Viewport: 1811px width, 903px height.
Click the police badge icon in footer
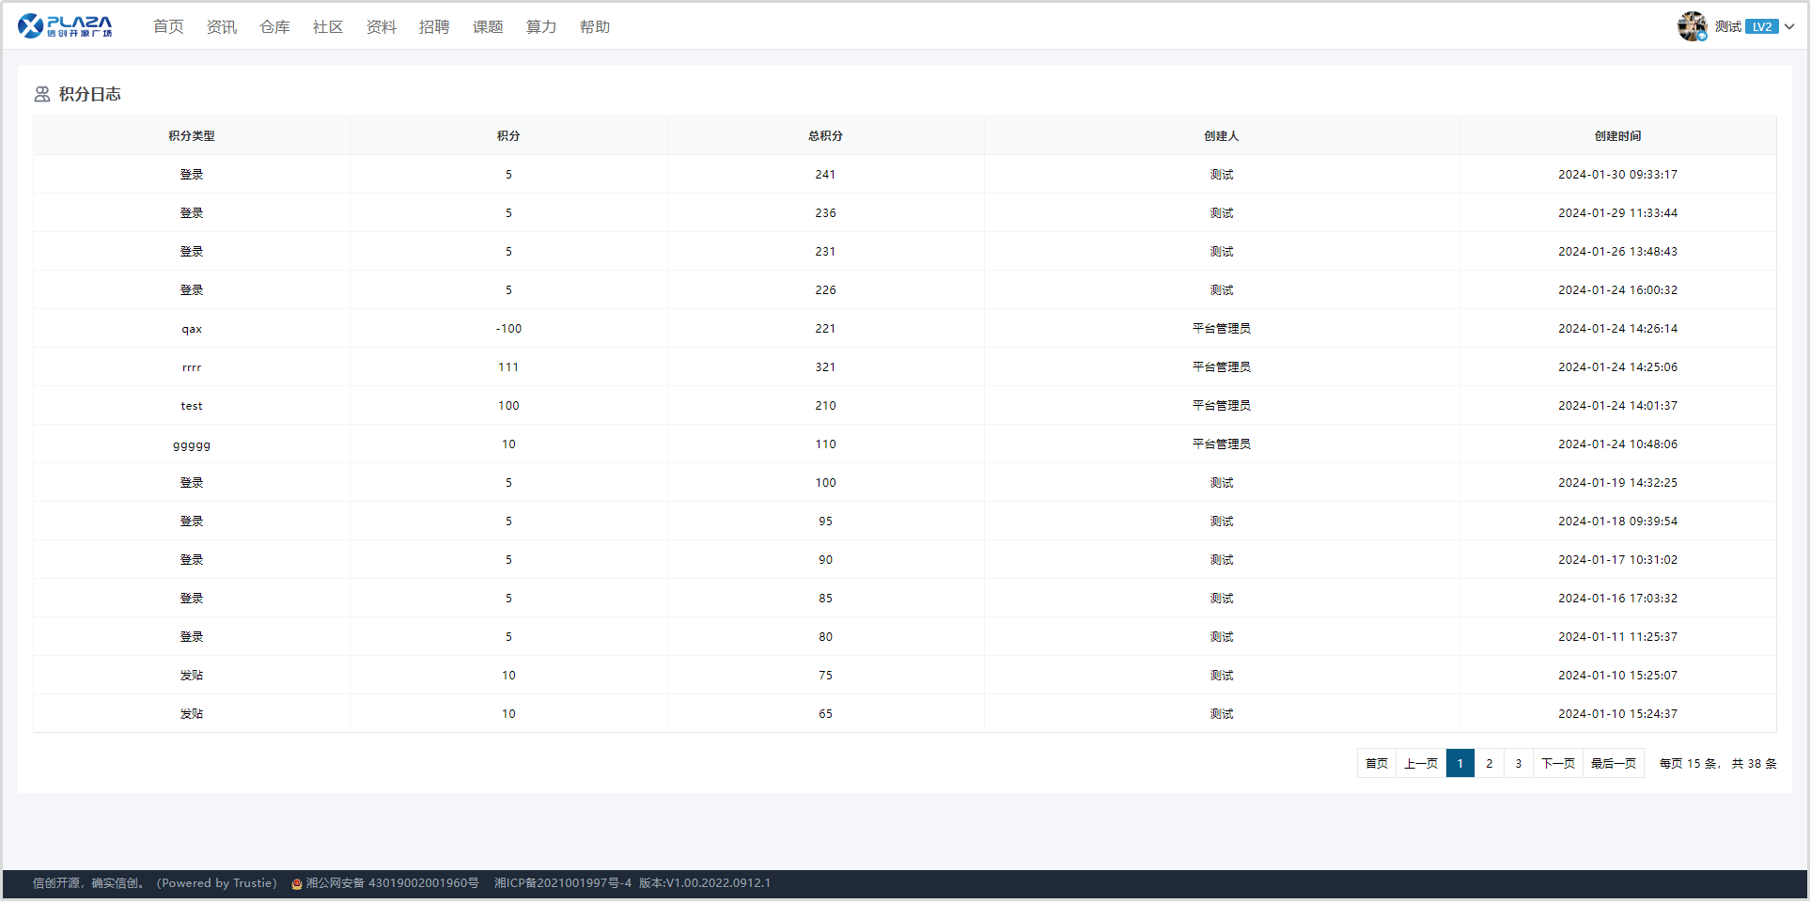tap(297, 883)
